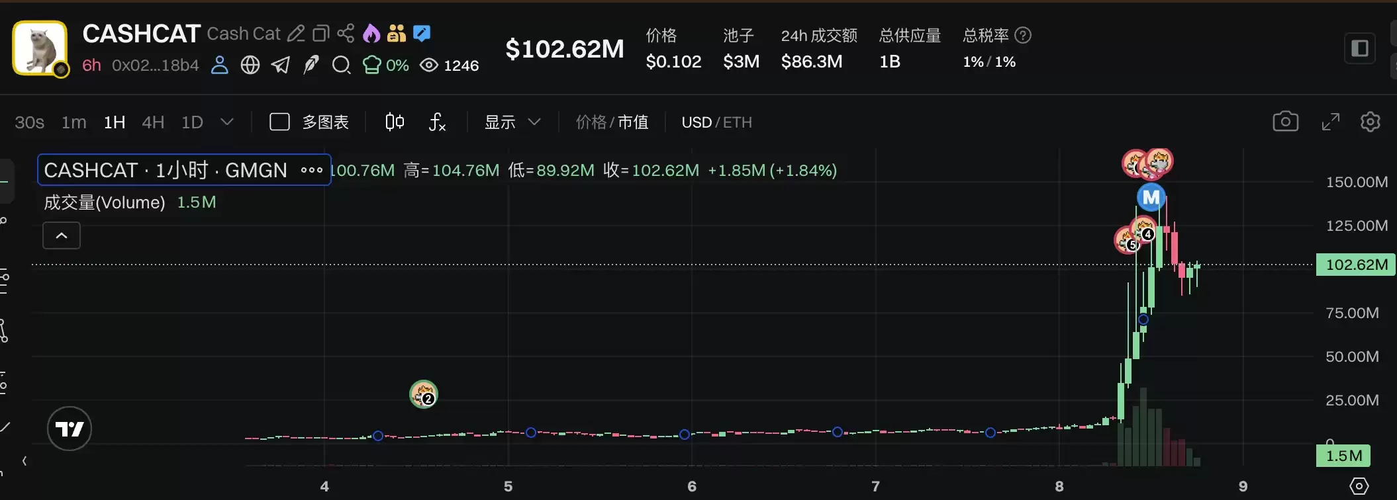Expand the chart to fullscreen
1397x500 pixels.
pyautogui.click(x=1331, y=122)
